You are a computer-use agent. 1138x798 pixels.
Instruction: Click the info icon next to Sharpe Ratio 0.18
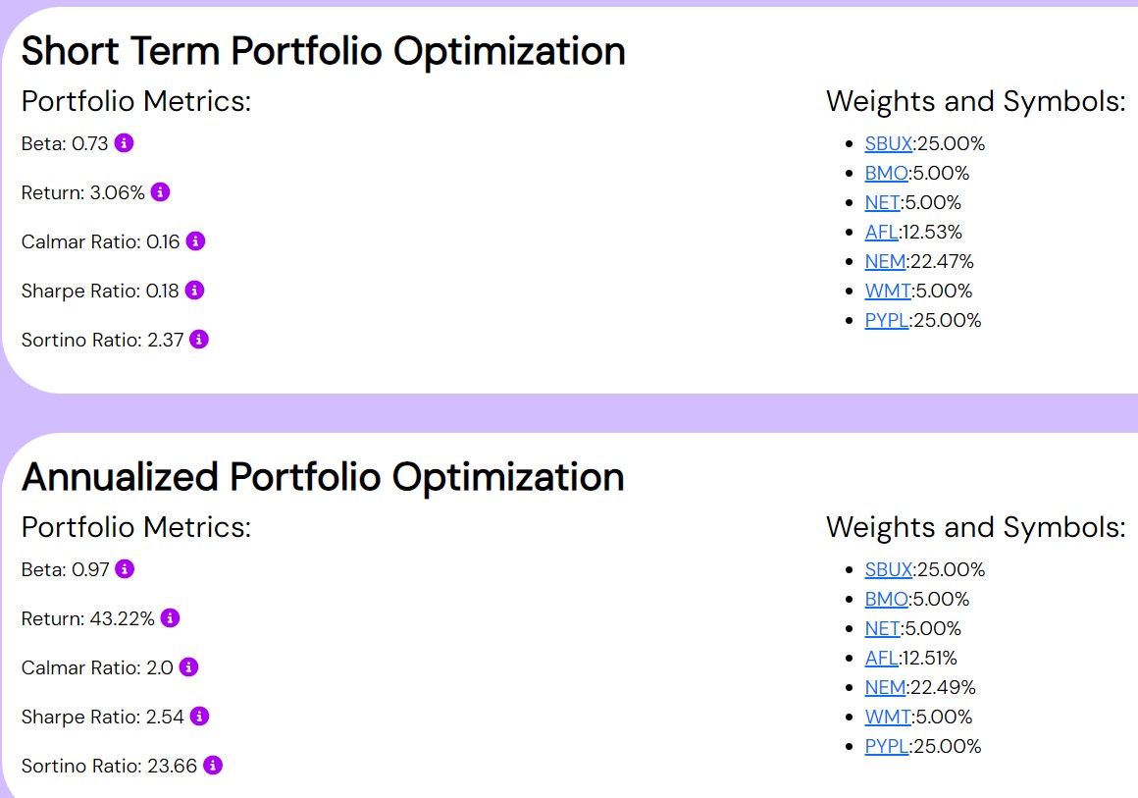click(x=194, y=291)
